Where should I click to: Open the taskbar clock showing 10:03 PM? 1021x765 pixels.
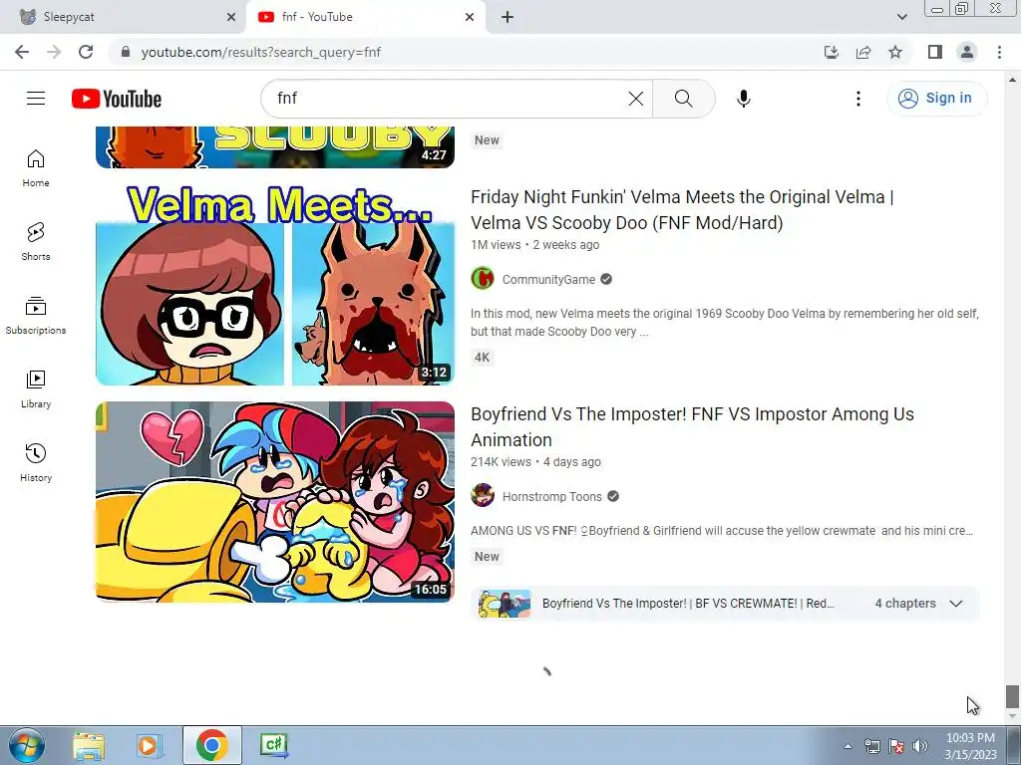[x=970, y=746]
